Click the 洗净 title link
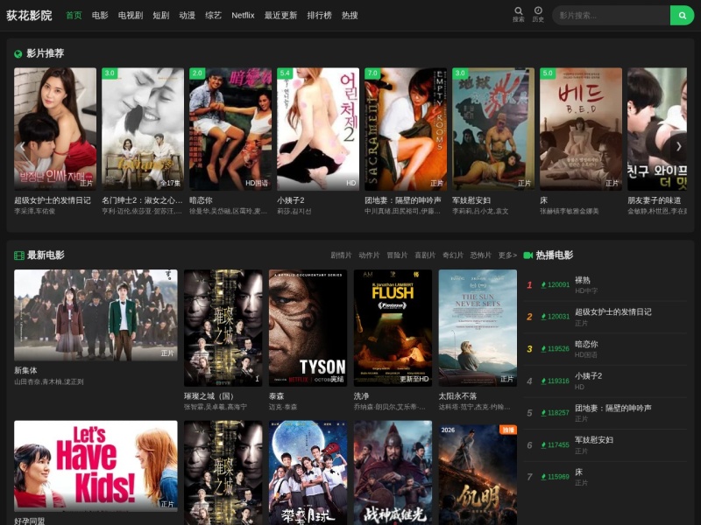Screen dimensions: 701x525 [361, 396]
